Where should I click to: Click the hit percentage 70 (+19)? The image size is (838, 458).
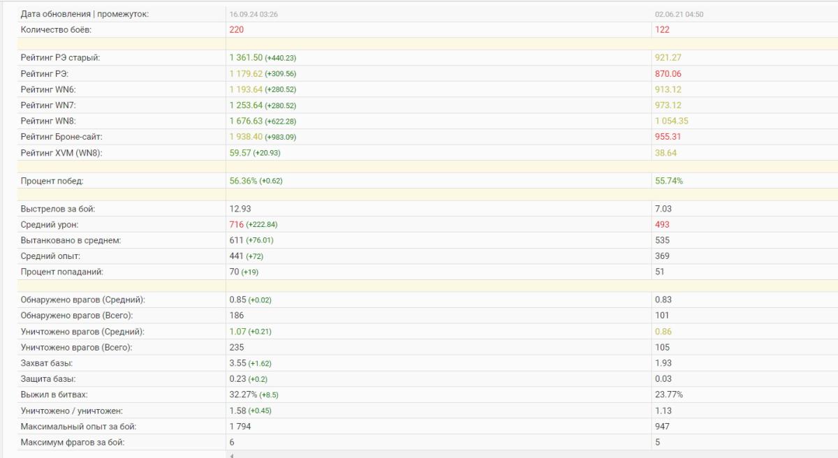(x=243, y=272)
